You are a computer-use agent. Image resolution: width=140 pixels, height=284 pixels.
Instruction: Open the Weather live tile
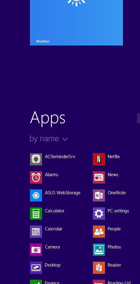tap(76, 23)
